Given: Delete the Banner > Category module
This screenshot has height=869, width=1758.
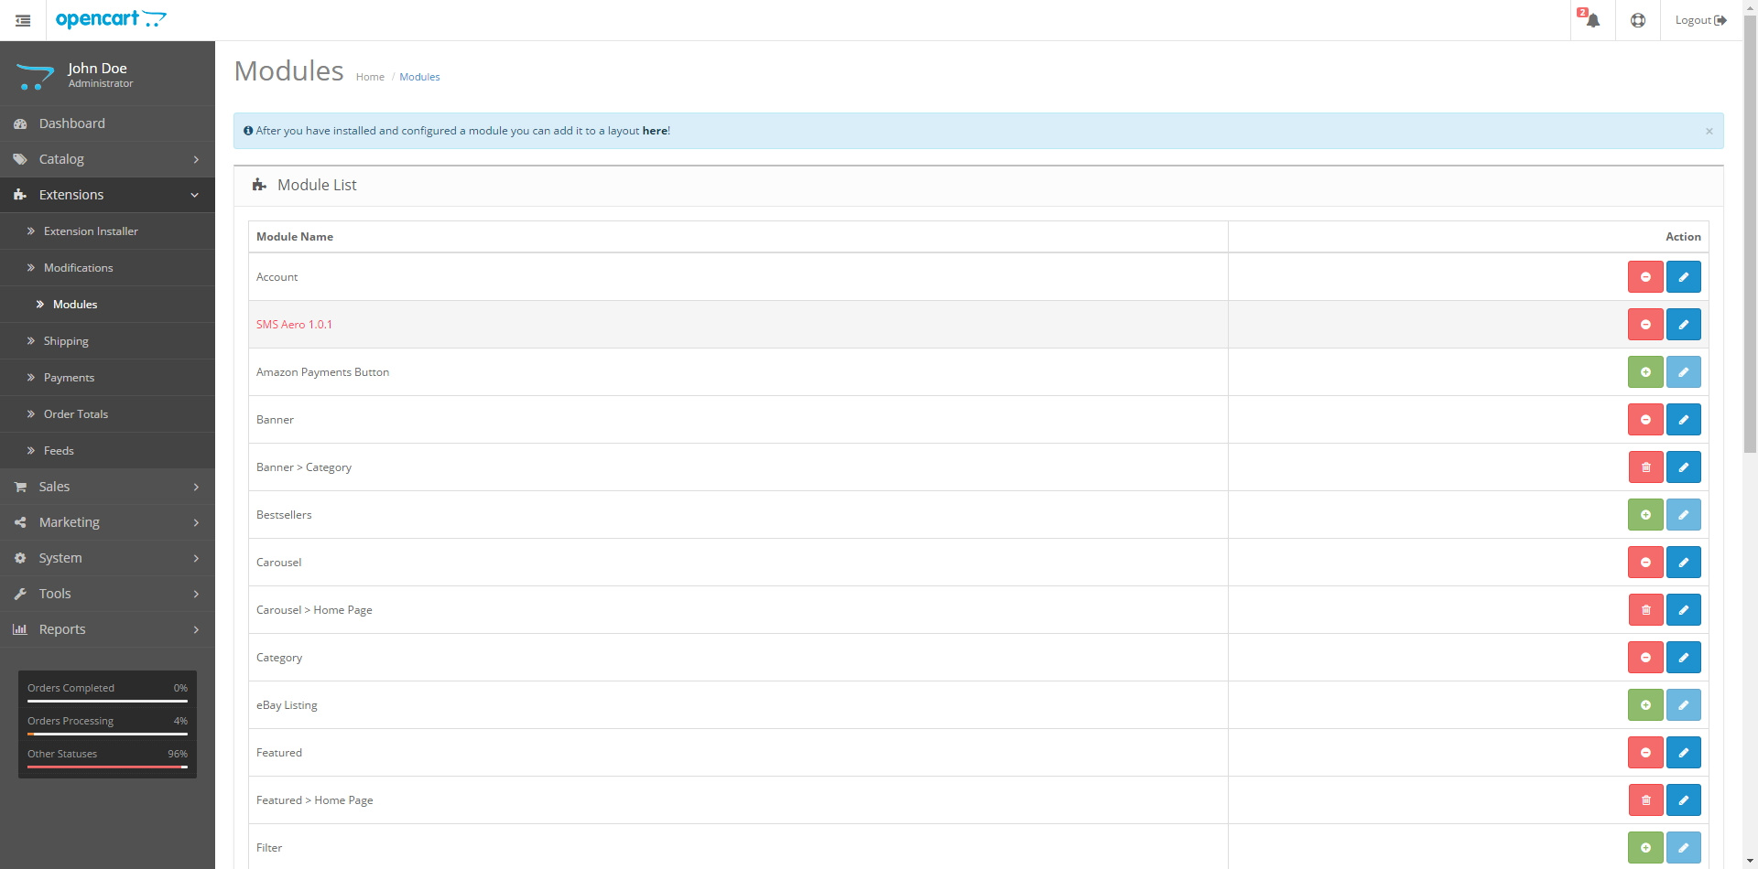Looking at the screenshot, I should (x=1644, y=467).
